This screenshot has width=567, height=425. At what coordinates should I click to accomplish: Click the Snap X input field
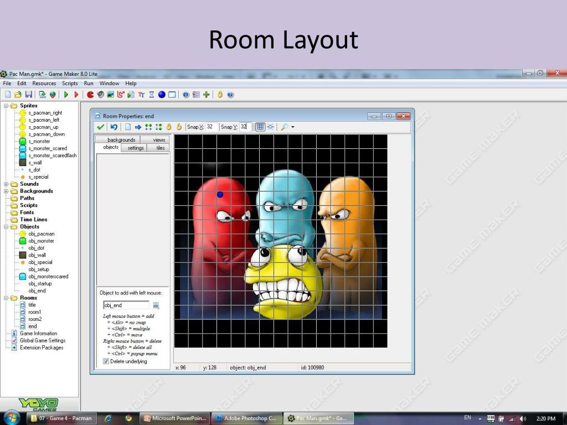pyautogui.click(x=212, y=127)
